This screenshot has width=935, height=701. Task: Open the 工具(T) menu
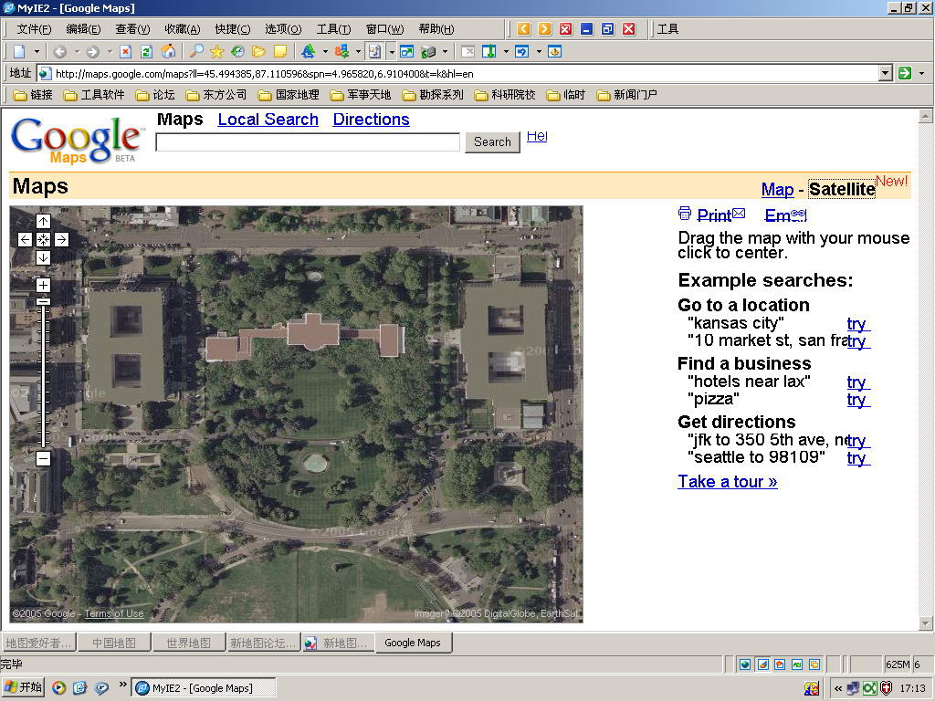coord(332,29)
